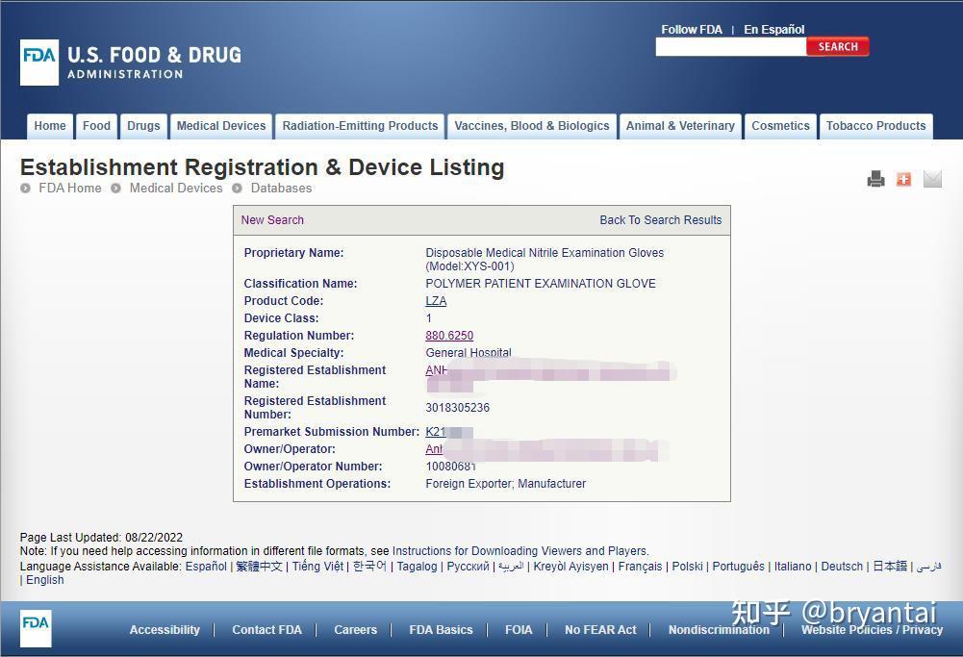
Task: Open Nondiscrimination footer link
Action: [x=719, y=629]
